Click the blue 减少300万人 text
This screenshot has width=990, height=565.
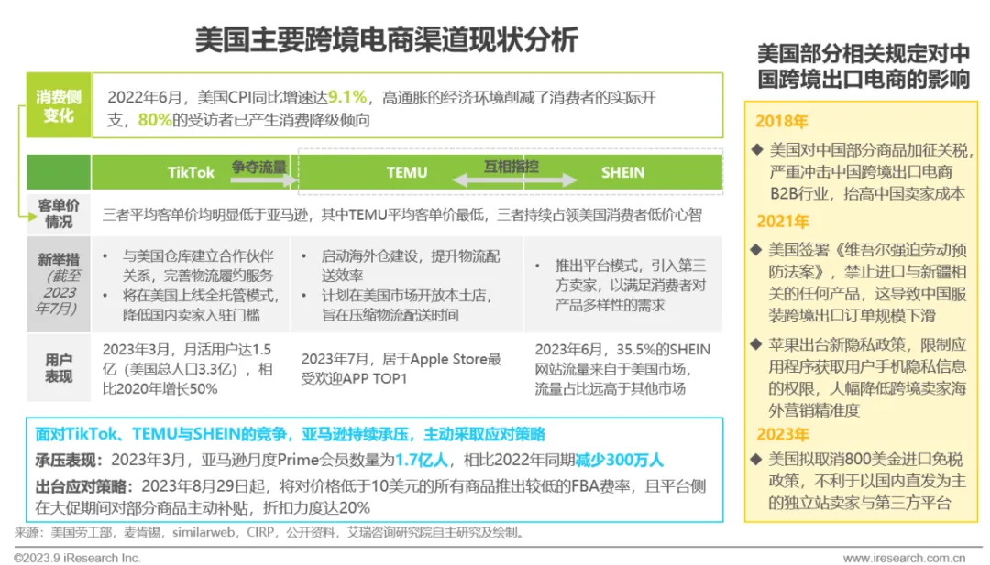[x=619, y=461]
